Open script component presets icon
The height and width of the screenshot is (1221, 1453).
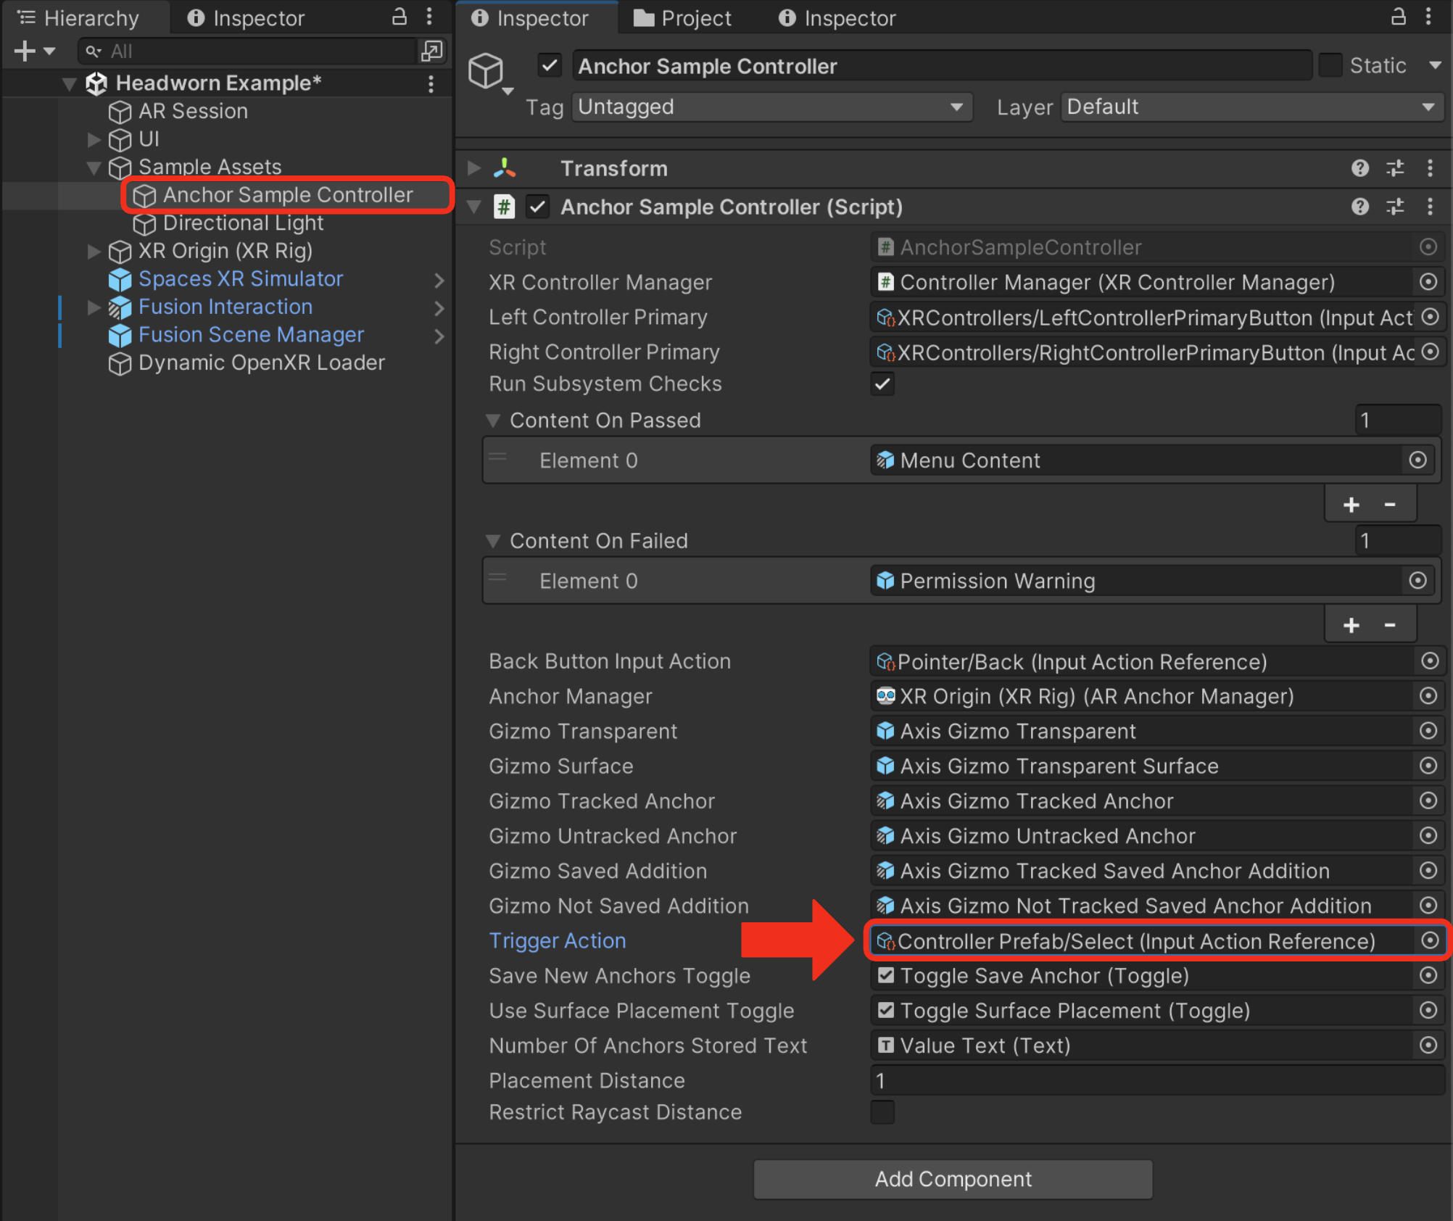click(x=1395, y=207)
